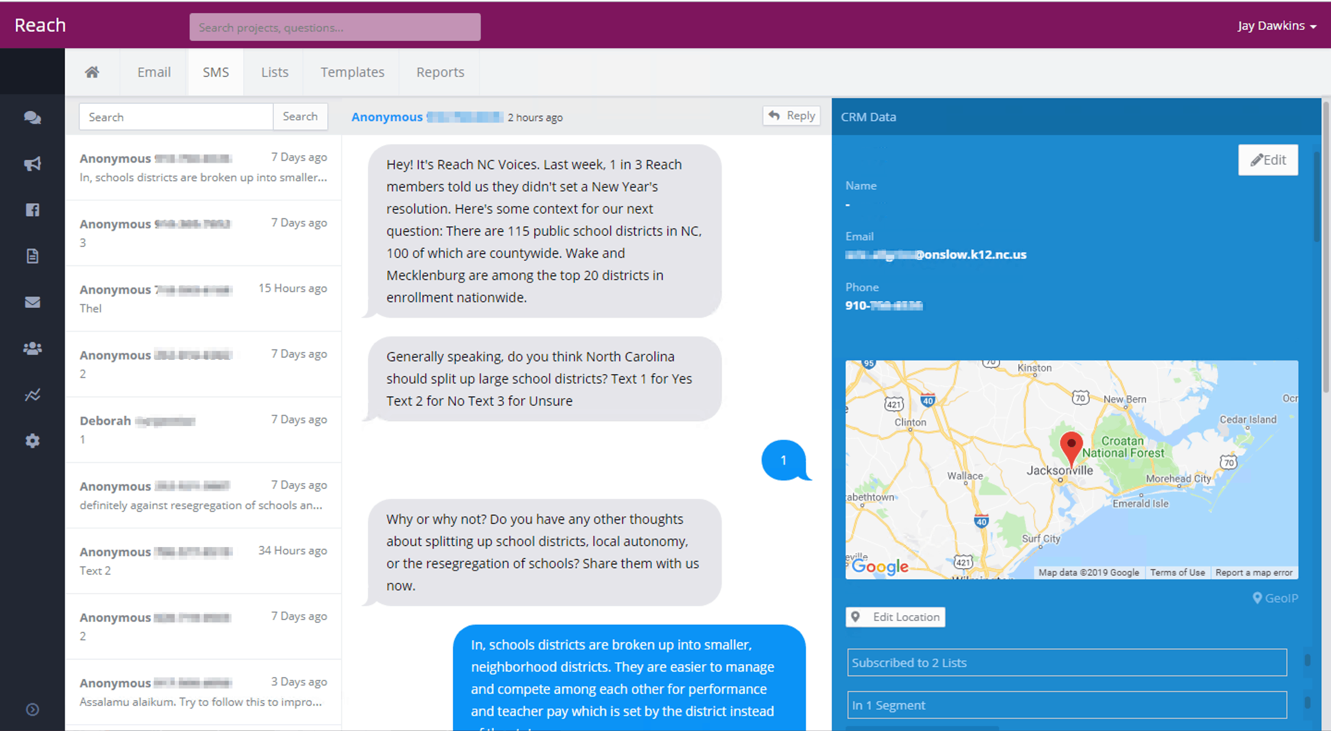Open the Facebook sidebar icon
The height and width of the screenshot is (731, 1331).
point(32,210)
